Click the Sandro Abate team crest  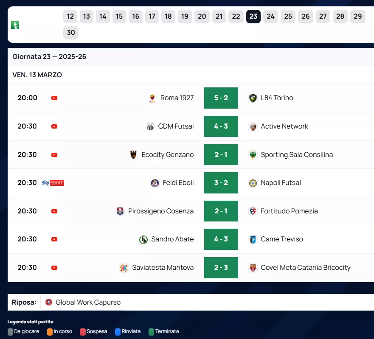tap(143, 239)
